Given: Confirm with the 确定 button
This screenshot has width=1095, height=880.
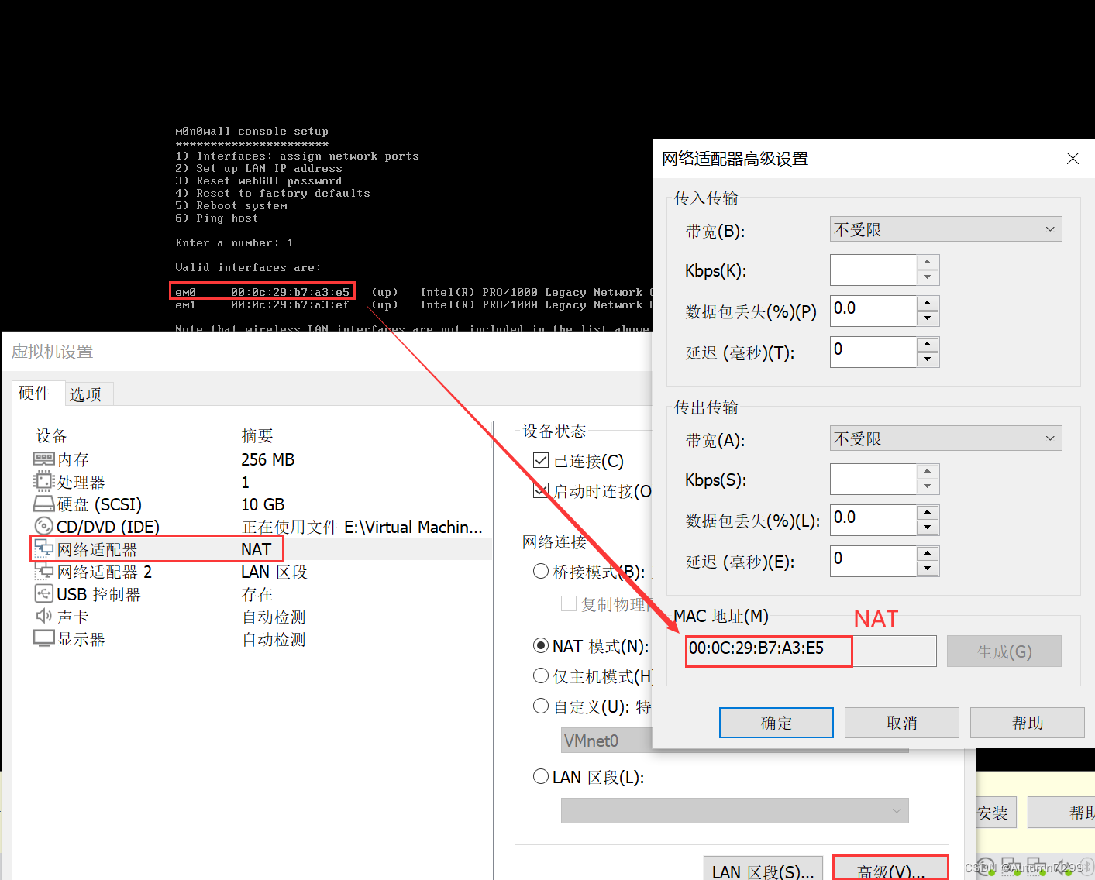Looking at the screenshot, I should 776,723.
